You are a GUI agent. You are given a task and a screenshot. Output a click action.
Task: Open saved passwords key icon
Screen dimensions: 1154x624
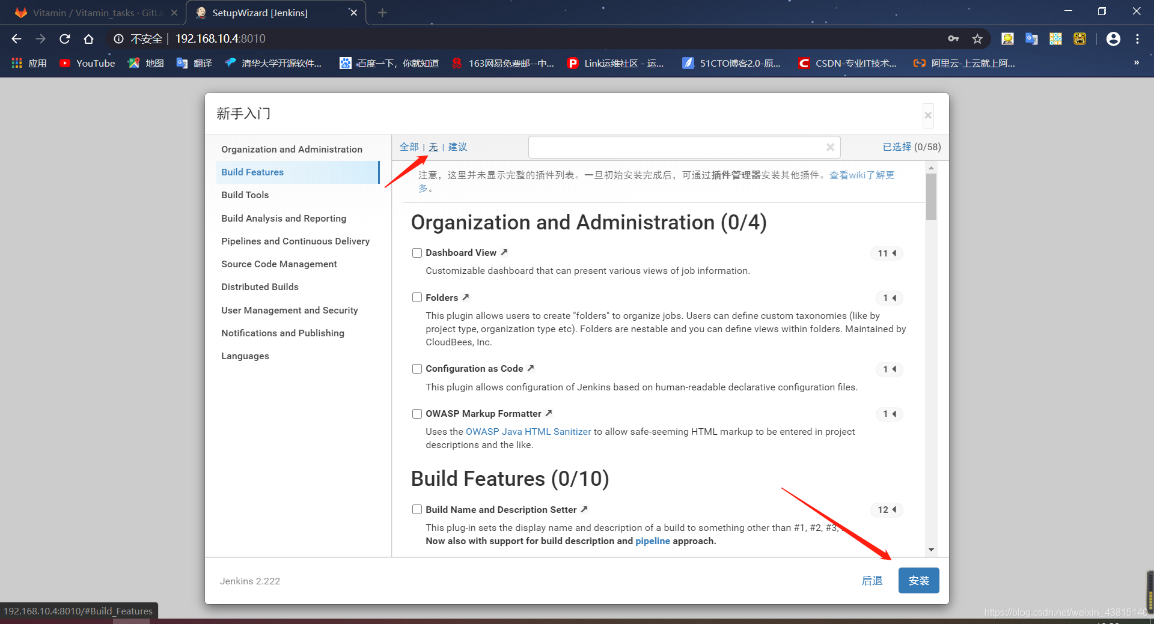(953, 39)
